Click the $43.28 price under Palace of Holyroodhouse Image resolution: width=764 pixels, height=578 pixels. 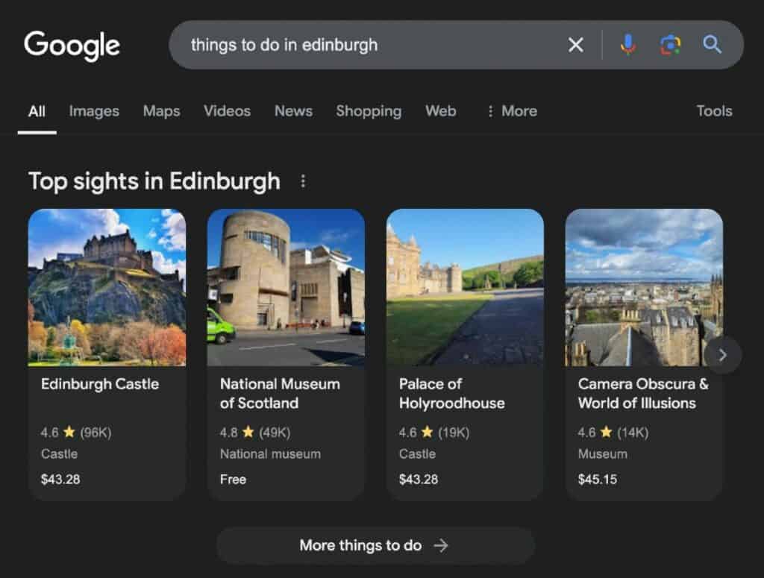pos(419,480)
